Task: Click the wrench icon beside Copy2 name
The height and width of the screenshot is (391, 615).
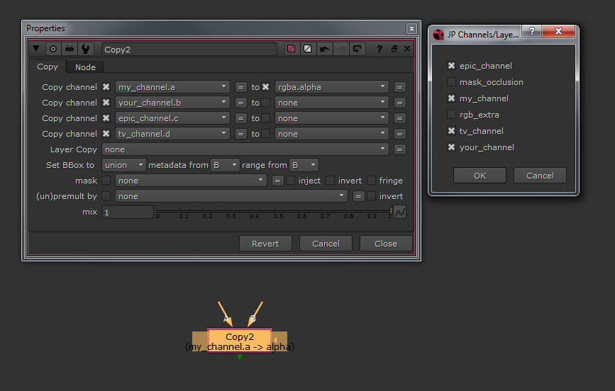Action: click(x=85, y=49)
